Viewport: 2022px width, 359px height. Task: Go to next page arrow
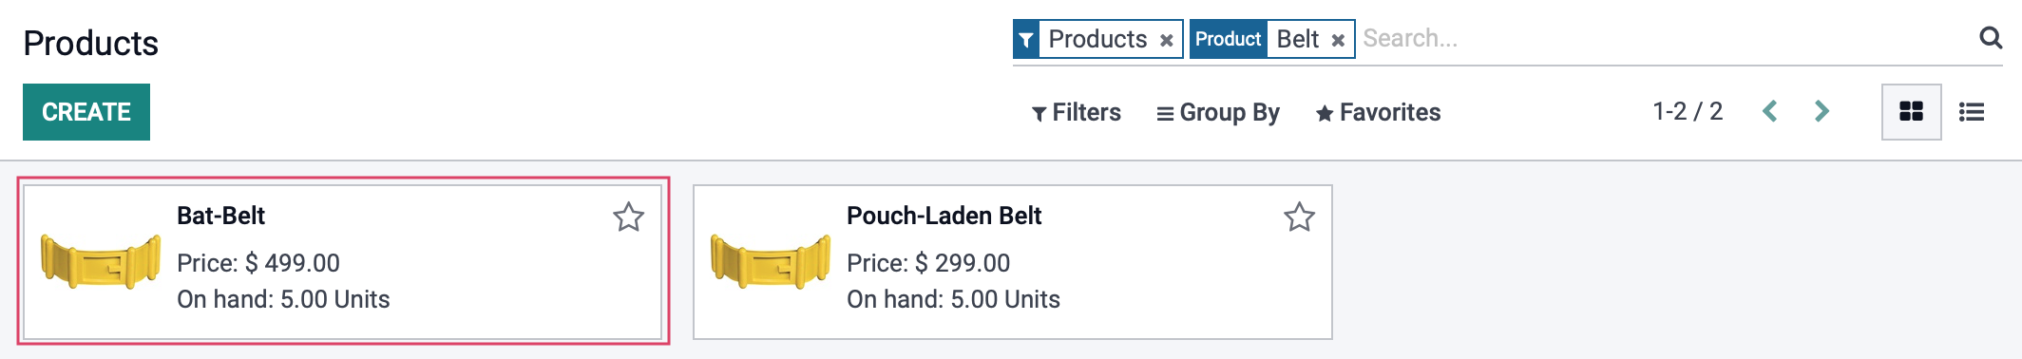tap(1822, 111)
